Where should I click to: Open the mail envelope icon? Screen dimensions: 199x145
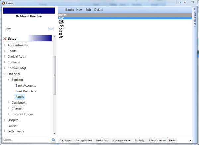tap(51, 29)
